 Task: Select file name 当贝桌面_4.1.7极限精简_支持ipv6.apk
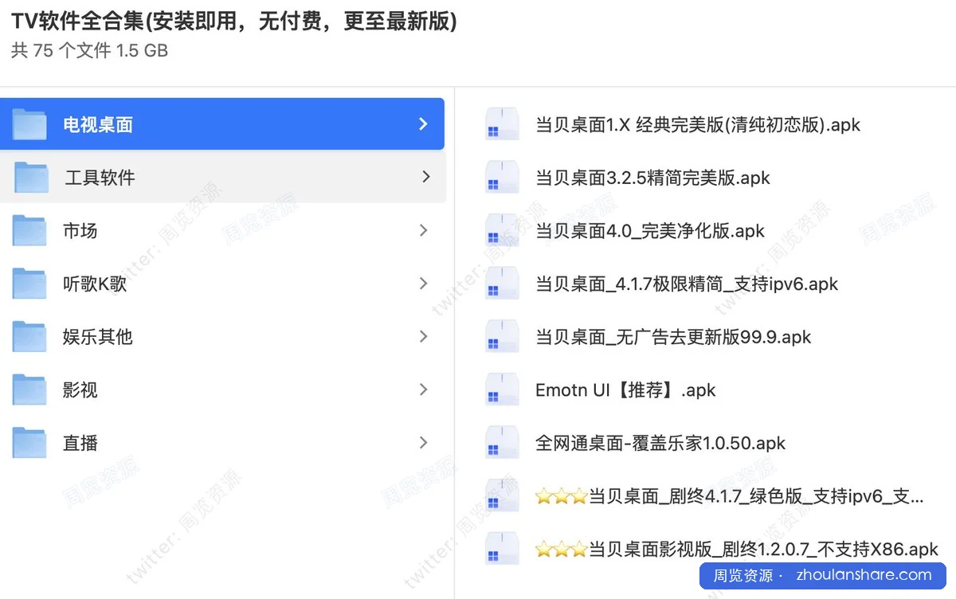[687, 284]
